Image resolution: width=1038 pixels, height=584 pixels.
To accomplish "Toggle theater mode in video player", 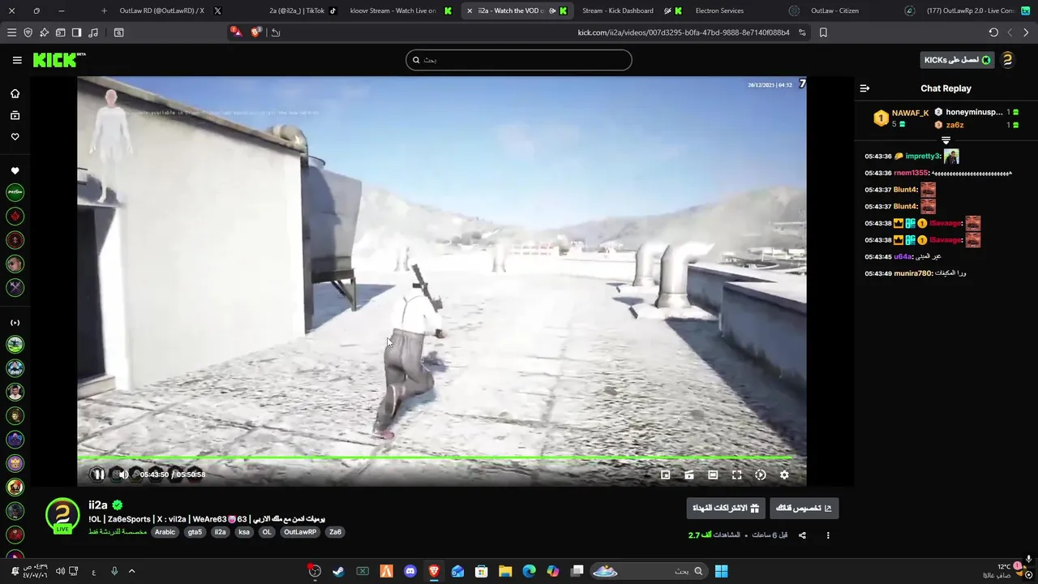I will point(713,475).
